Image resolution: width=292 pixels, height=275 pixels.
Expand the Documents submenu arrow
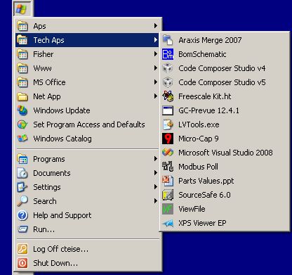[x=156, y=173]
